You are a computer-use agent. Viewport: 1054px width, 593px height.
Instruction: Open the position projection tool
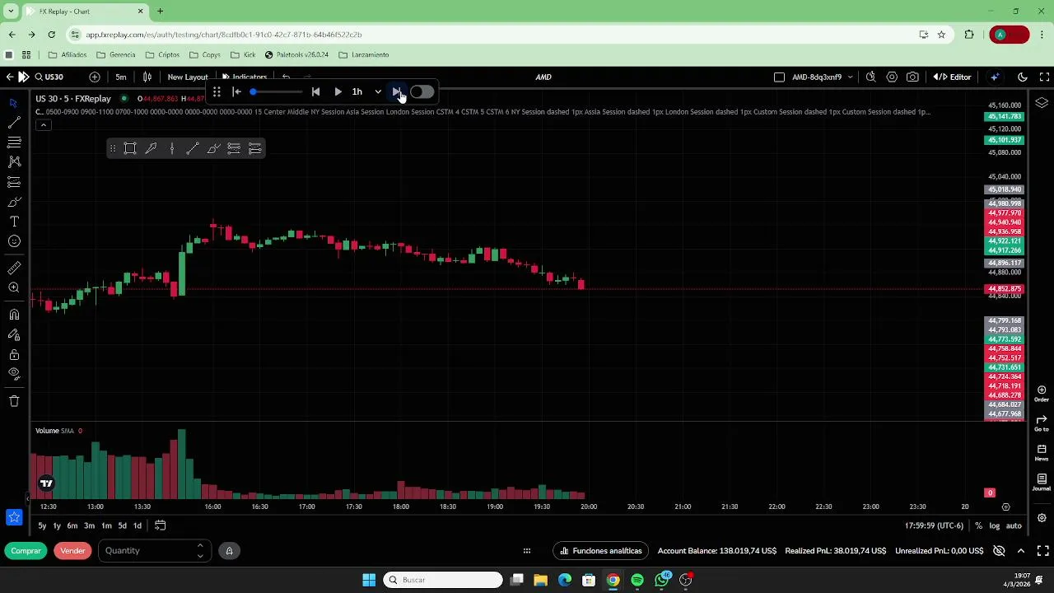(14, 182)
